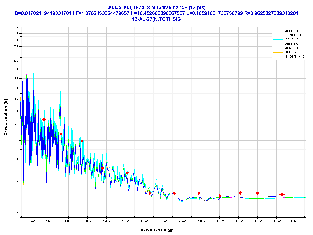Select the CENDL 2.1 legend label
This screenshot has width=313, height=235.
293,35
